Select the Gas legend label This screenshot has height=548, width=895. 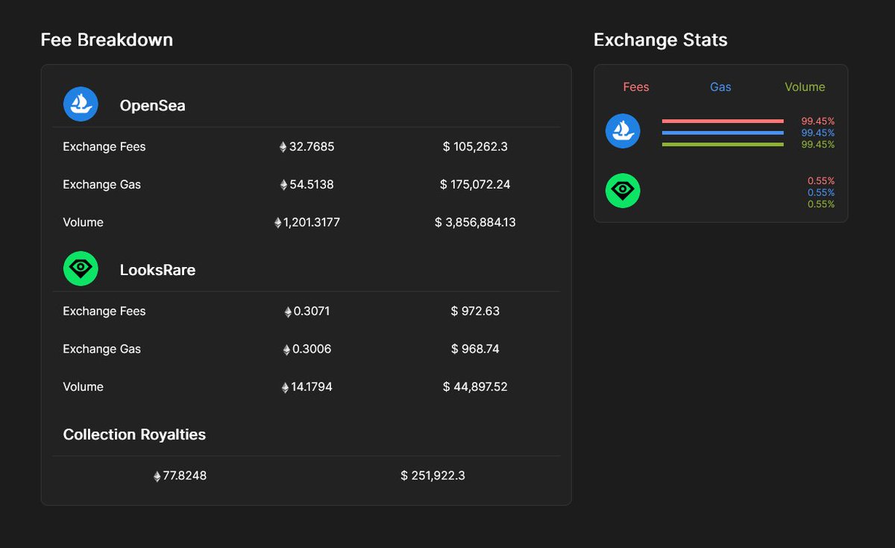tap(720, 87)
